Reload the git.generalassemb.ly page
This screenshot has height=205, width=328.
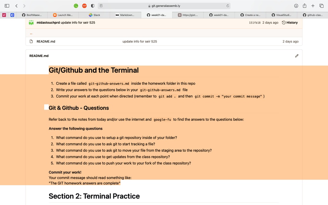tap(228, 6)
